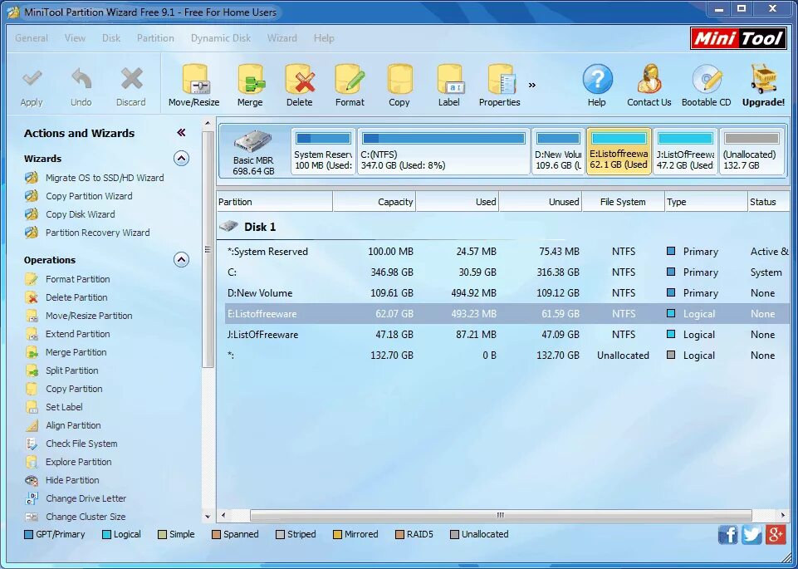
Task: Click the horizontal scrollbar of partition list
Action: coord(501,516)
